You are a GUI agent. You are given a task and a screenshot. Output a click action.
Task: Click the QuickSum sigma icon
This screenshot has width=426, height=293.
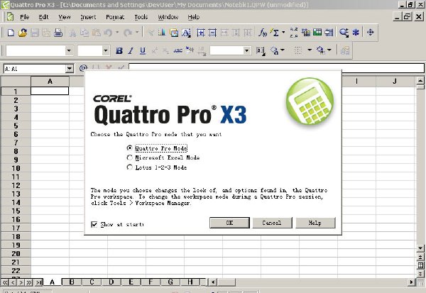click(274, 33)
